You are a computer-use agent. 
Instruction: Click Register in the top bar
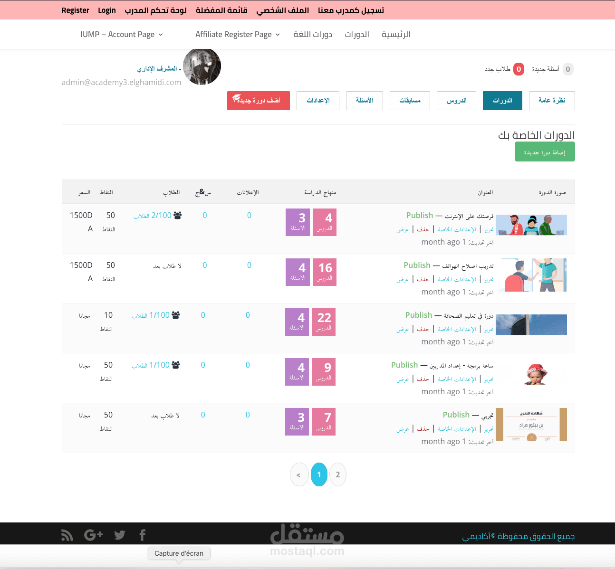[x=75, y=10]
